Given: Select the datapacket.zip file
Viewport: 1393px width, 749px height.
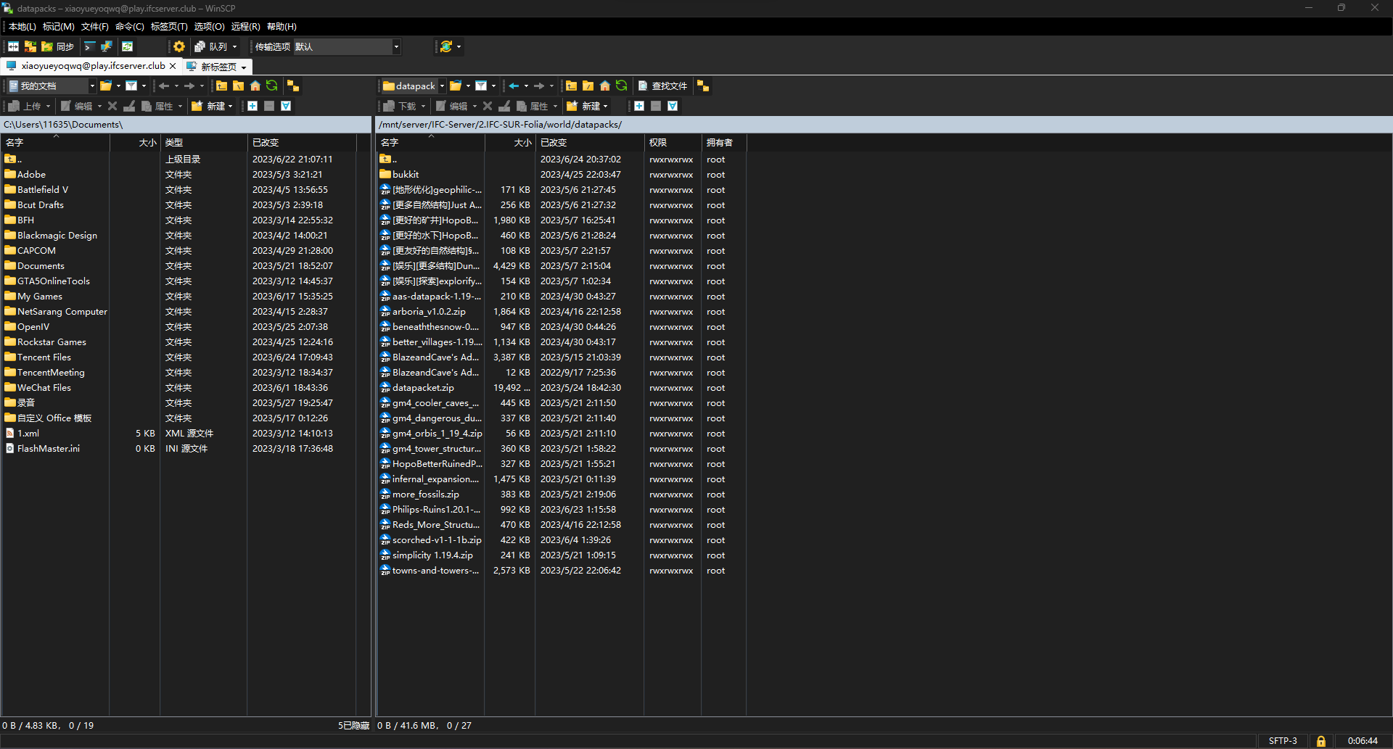Looking at the screenshot, I should point(422,387).
